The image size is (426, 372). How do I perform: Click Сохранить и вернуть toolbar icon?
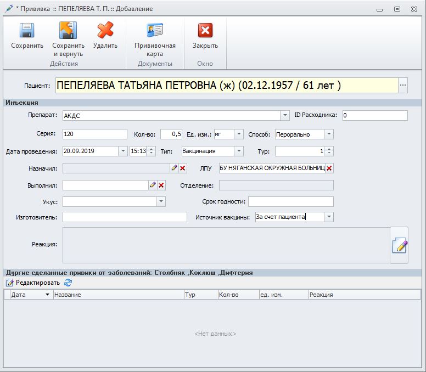[x=68, y=31]
